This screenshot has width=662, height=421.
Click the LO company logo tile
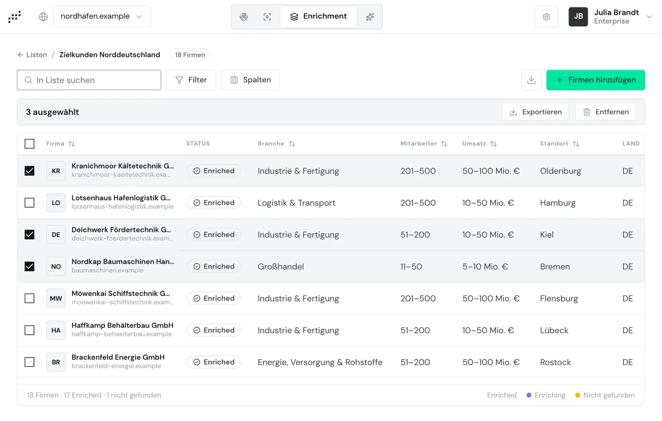56,203
